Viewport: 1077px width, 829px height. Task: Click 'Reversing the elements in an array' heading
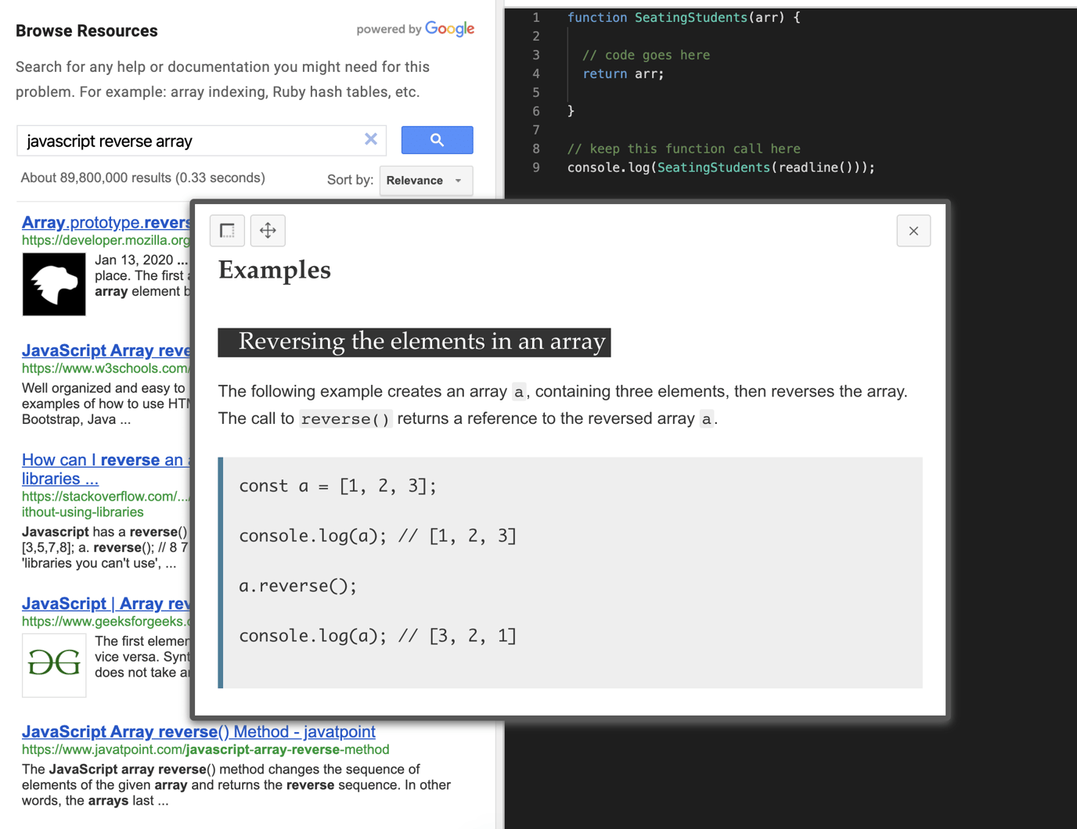pos(415,342)
